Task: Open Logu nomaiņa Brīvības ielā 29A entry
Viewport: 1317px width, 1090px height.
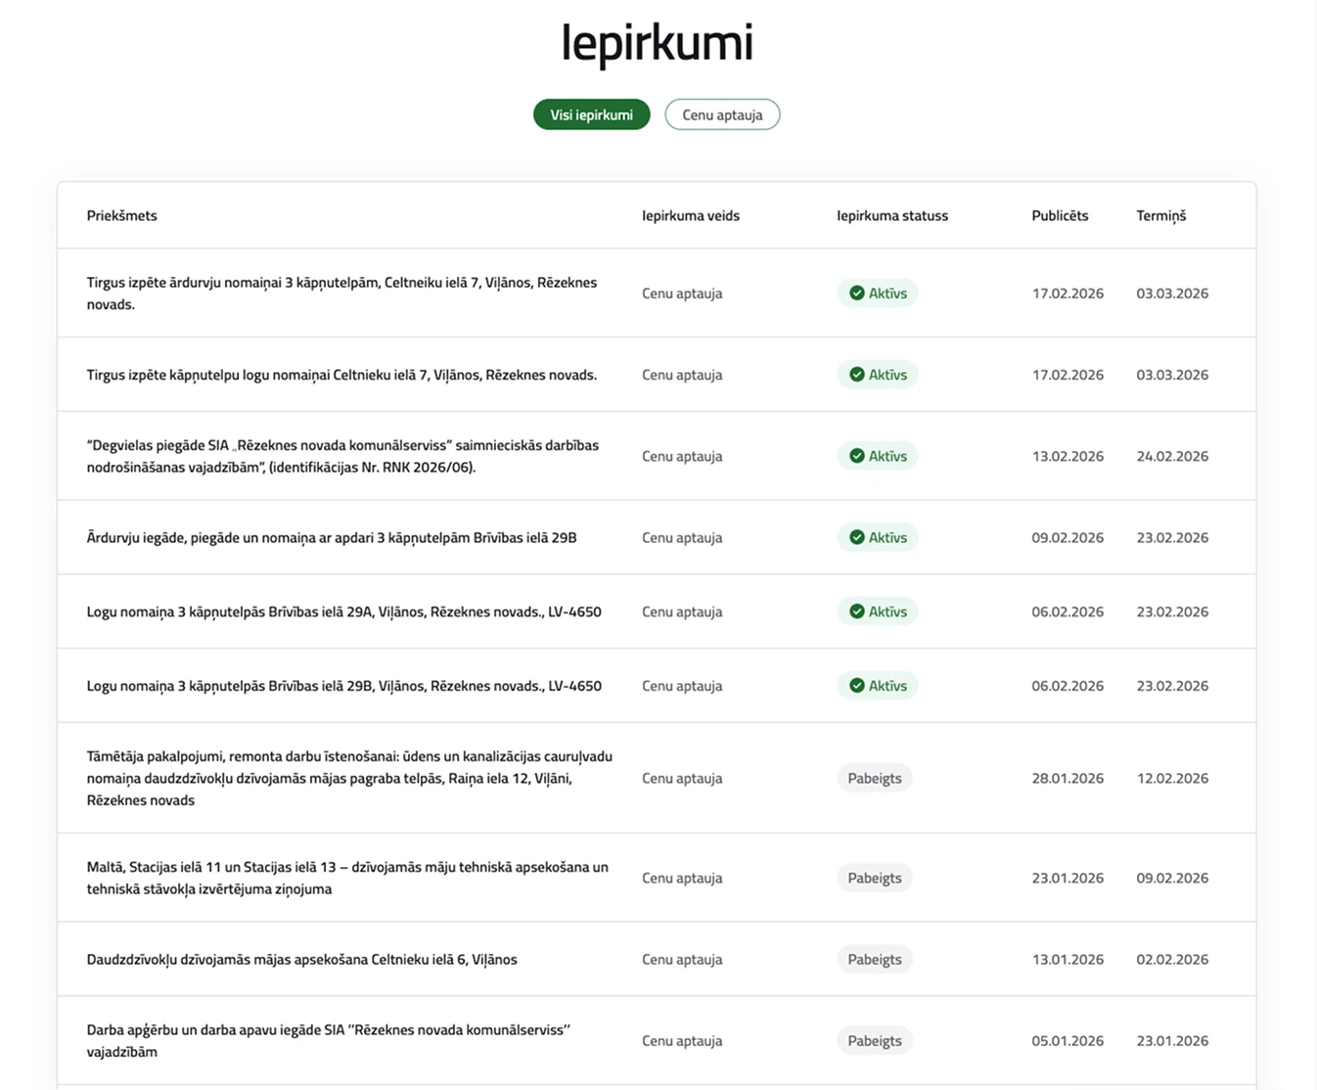Action: (x=343, y=612)
